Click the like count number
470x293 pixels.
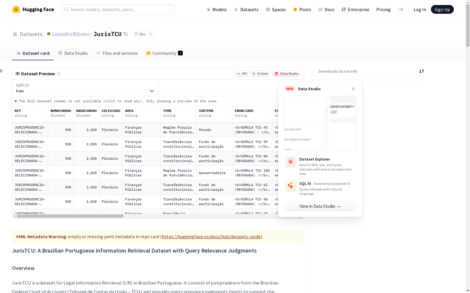coord(150,34)
